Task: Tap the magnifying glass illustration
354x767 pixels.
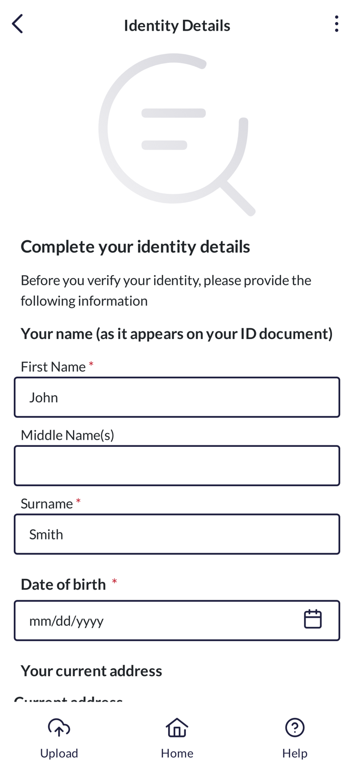Action: tap(177, 134)
